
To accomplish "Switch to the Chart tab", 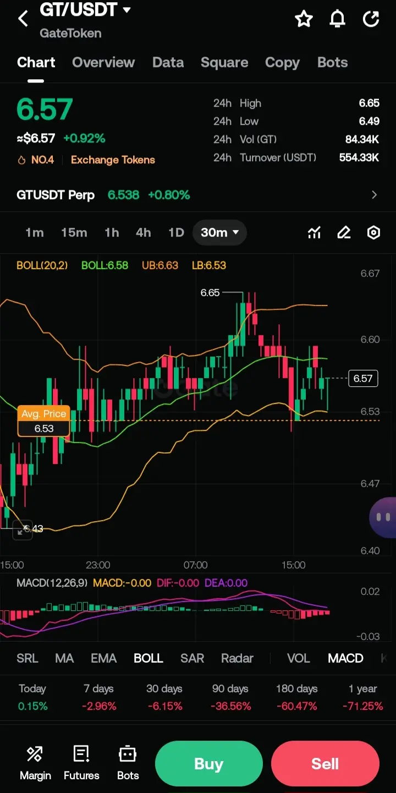I will (x=36, y=62).
